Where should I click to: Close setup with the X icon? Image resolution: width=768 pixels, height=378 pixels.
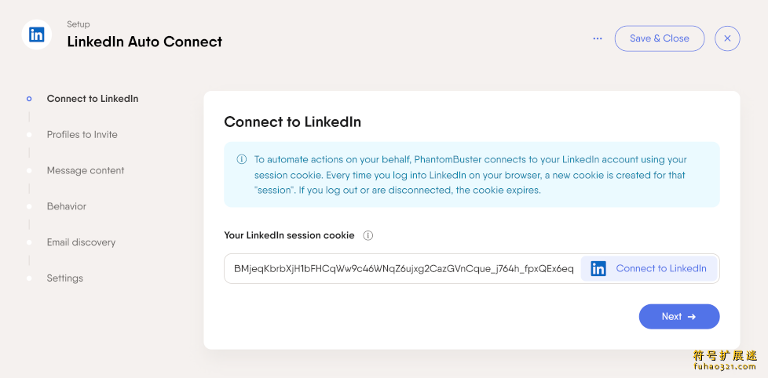coord(727,38)
